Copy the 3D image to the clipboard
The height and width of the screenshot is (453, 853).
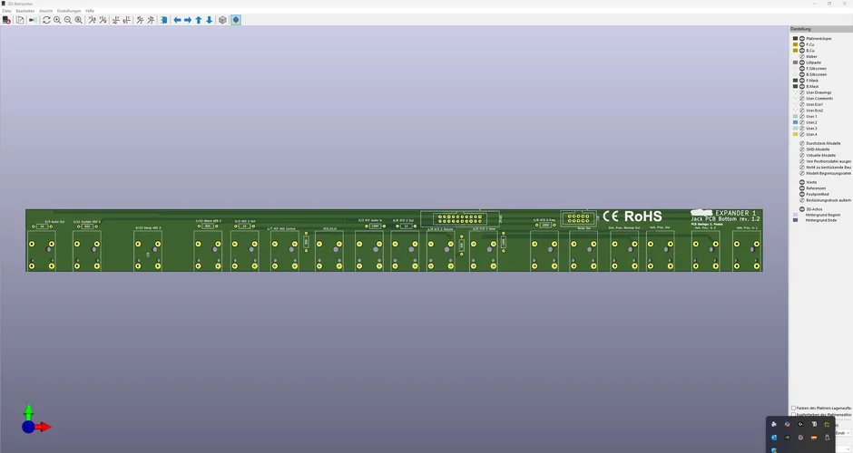tap(20, 20)
